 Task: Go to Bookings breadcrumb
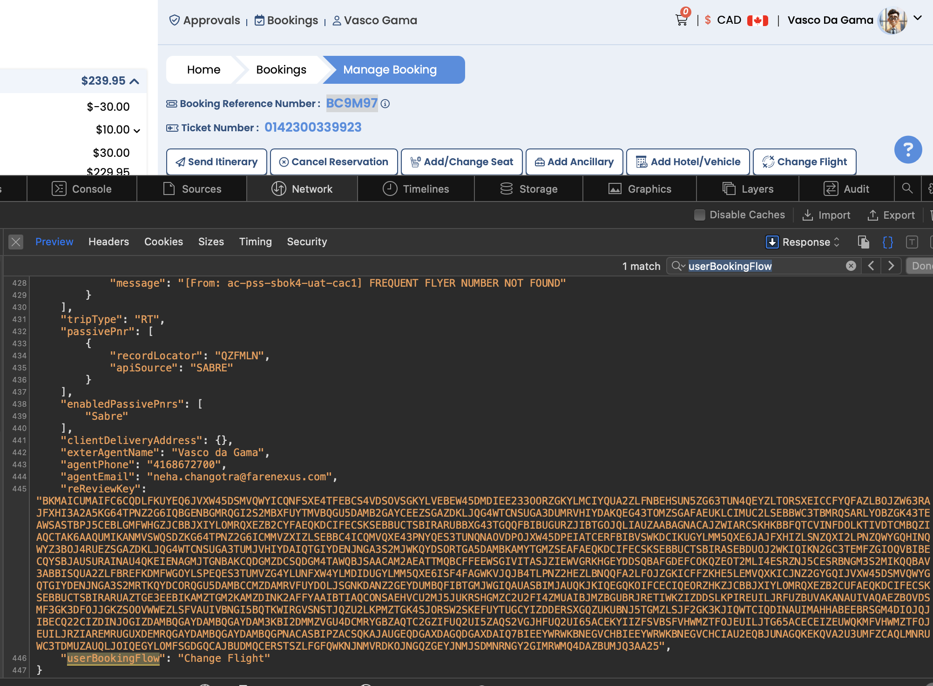(x=281, y=70)
